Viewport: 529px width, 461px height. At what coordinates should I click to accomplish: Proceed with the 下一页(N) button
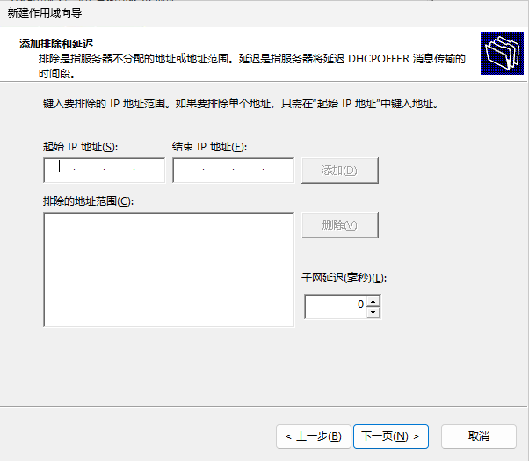pos(390,435)
